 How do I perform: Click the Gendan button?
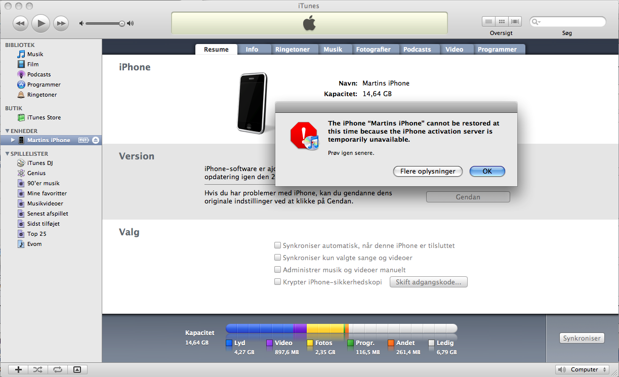click(x=468, y=197)
